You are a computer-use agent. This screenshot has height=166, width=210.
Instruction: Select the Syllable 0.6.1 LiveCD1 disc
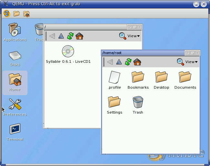click(x=68, y=51)
